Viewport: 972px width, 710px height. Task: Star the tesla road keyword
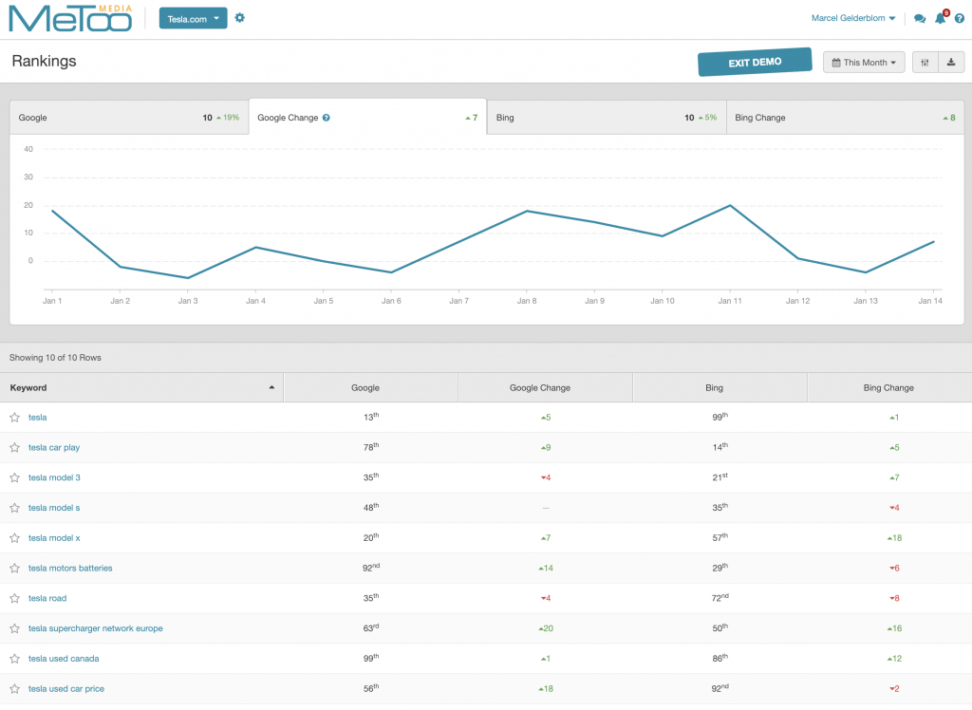pos(15,598)
